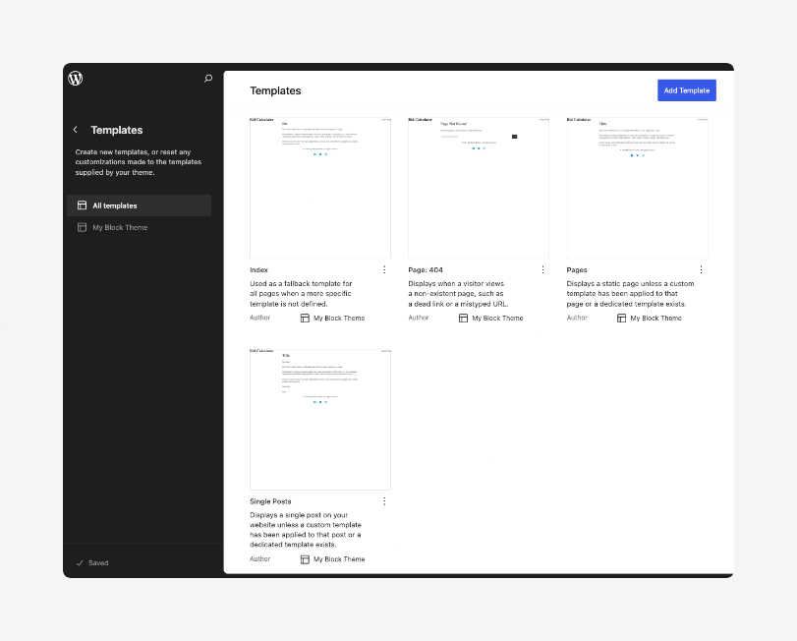Open the Pages template thumbnail
The image size is (797, 641).
(x=637, y=188)
